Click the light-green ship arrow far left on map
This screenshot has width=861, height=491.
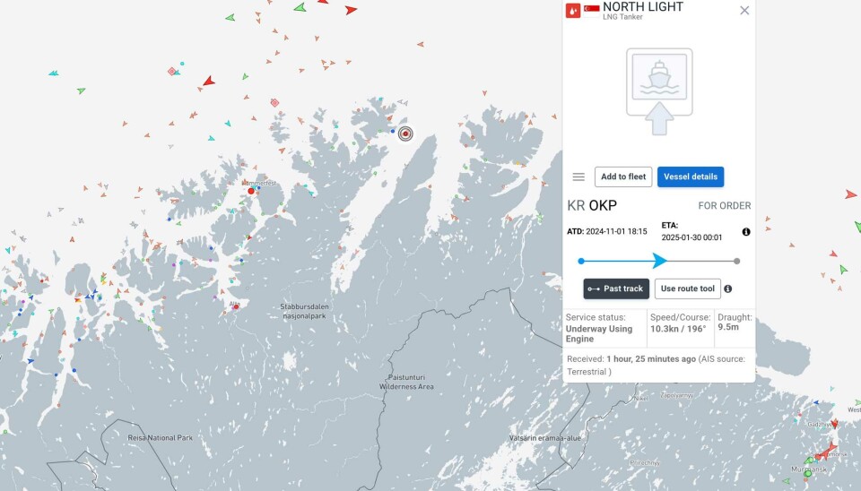(81, 90)
